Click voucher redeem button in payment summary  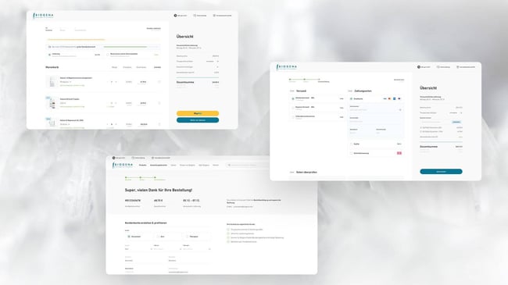(456, 122)
